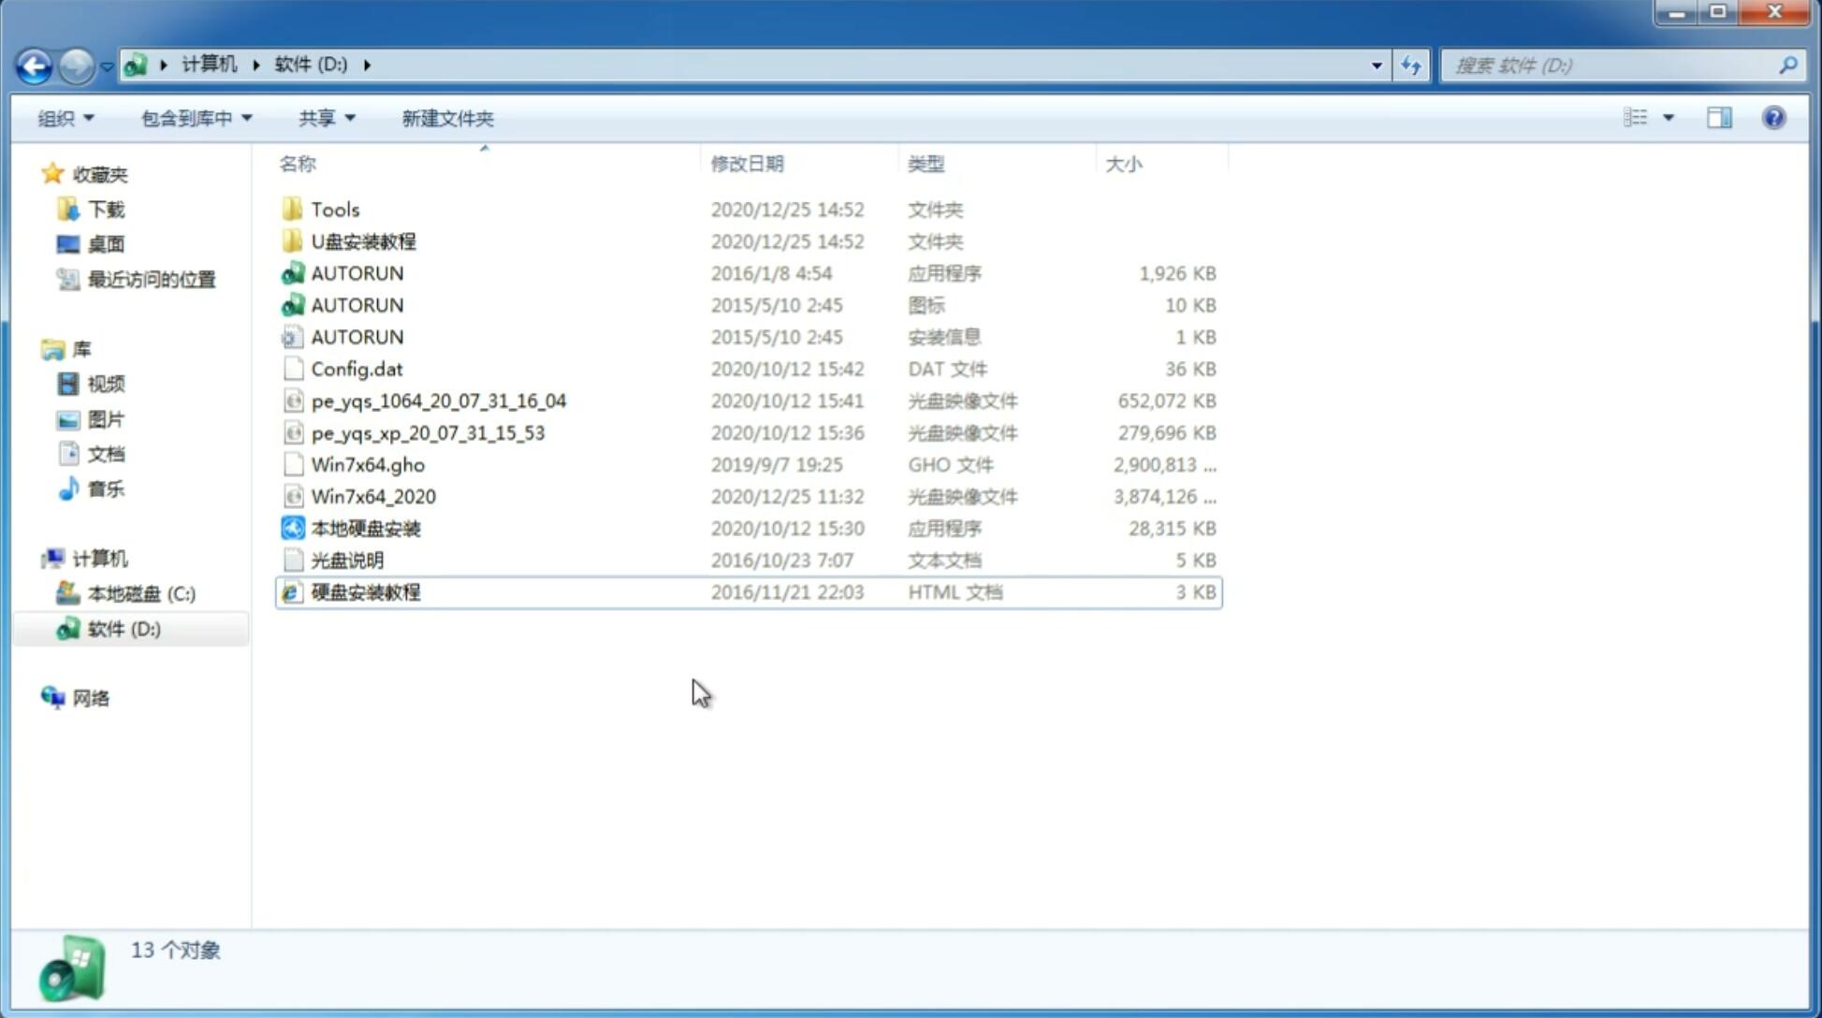The image size is (1822, 1018).
Task: Open 硬盘安装教程 HTML document
Action: coord(364,591)
